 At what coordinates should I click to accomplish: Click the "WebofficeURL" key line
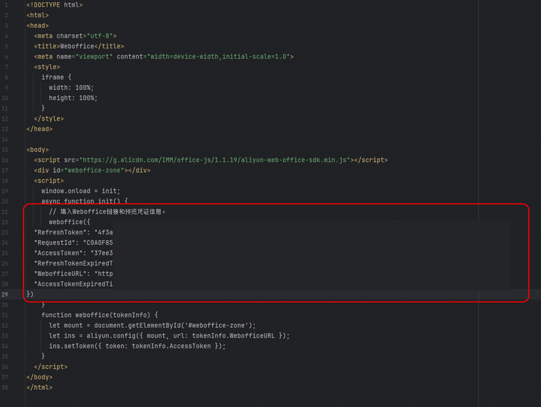coord(74,274)
